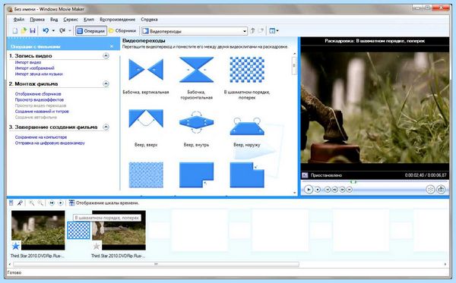Click scroll down arrow of transitions list

(x=294, y=193)
